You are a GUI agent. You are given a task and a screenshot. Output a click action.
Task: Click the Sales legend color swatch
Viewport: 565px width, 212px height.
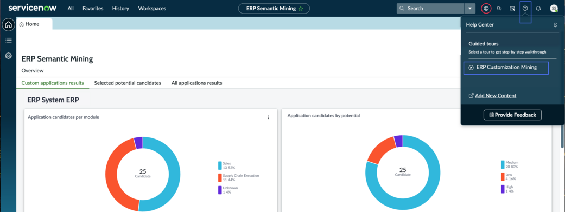coord(220,165)
